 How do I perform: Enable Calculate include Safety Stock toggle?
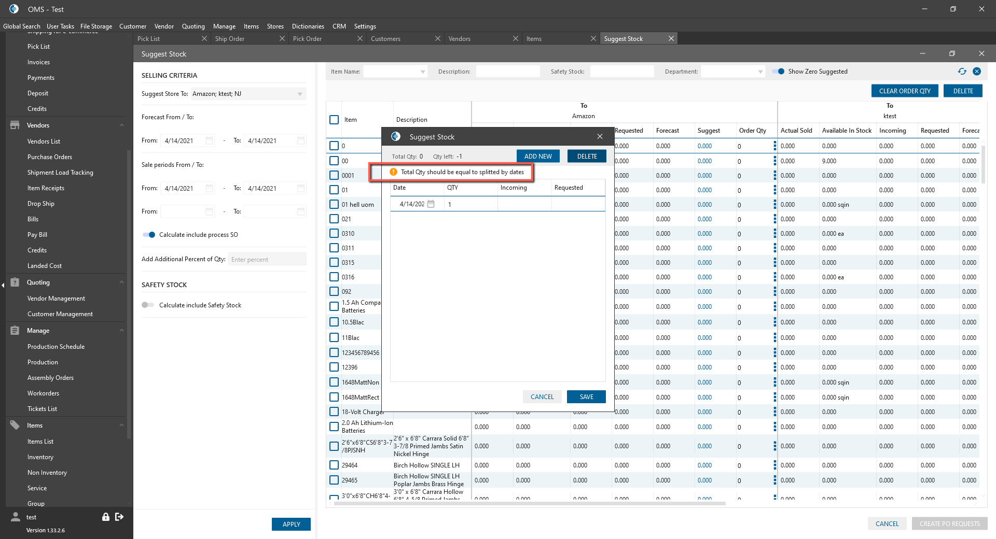tap(148, 305)
